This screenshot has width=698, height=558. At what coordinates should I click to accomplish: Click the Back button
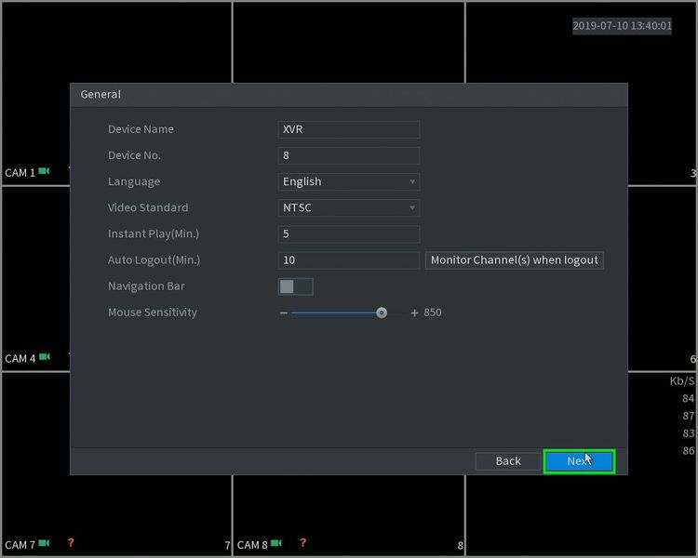click(508, 461)
